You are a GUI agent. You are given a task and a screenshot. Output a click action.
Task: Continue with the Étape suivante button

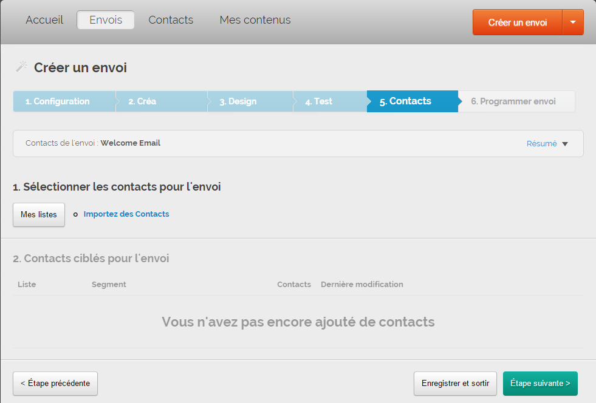click(x=540, y=383)
